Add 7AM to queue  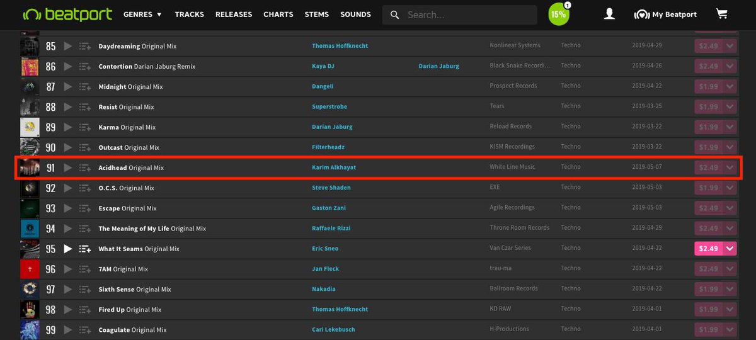click(x=85, y=269)
